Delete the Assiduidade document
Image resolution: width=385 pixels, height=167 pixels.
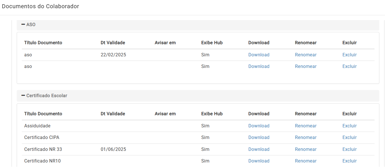350,126
